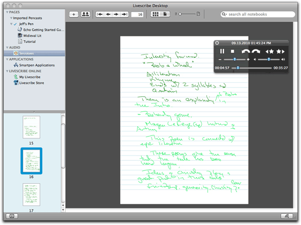Jump back in the audio

[x=246, y=51]
